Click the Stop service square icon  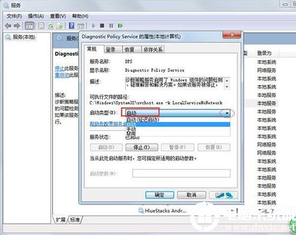pyautogui.click(x=102, y=25)
